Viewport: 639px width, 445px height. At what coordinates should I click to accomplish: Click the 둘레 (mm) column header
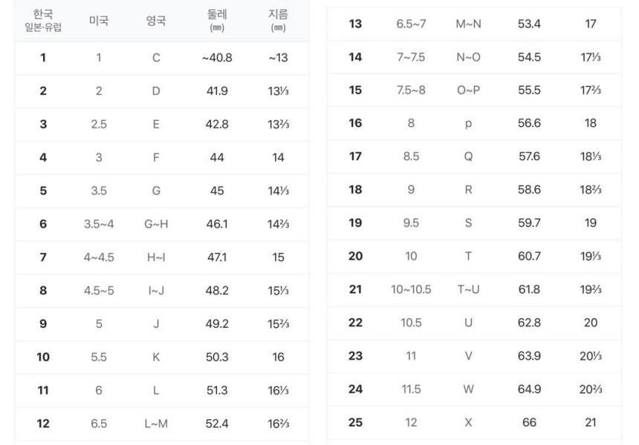click(217, 21)
